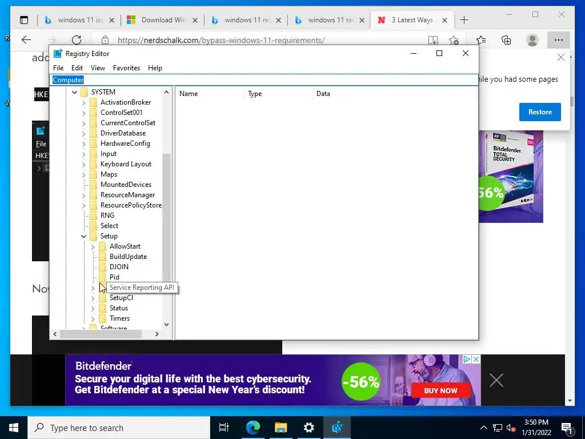Click the Type column header

tap(279, 94)
